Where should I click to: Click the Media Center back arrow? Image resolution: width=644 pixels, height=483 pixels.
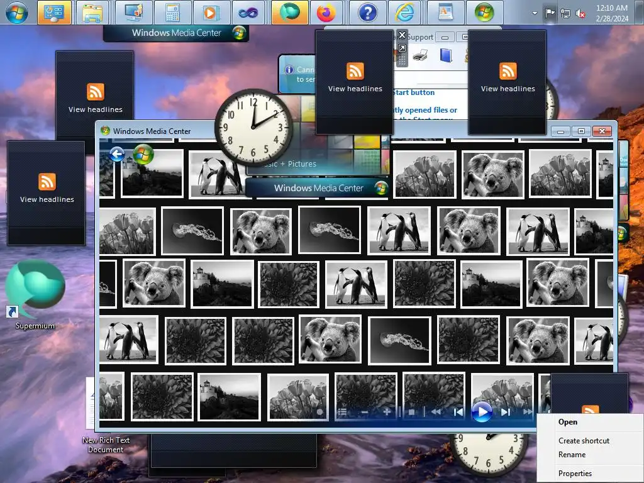click(117, 155)
